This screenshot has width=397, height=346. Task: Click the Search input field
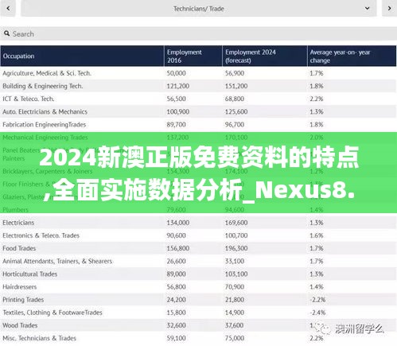[198, 34]
